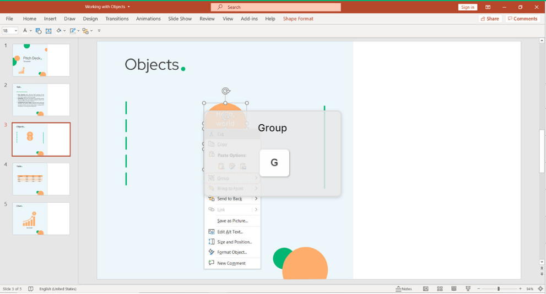Select slide 4 Table thumbnail

(41, 179)
